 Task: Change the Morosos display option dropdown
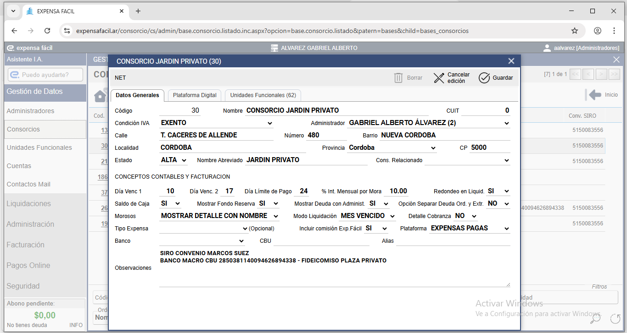coord(219,216)
